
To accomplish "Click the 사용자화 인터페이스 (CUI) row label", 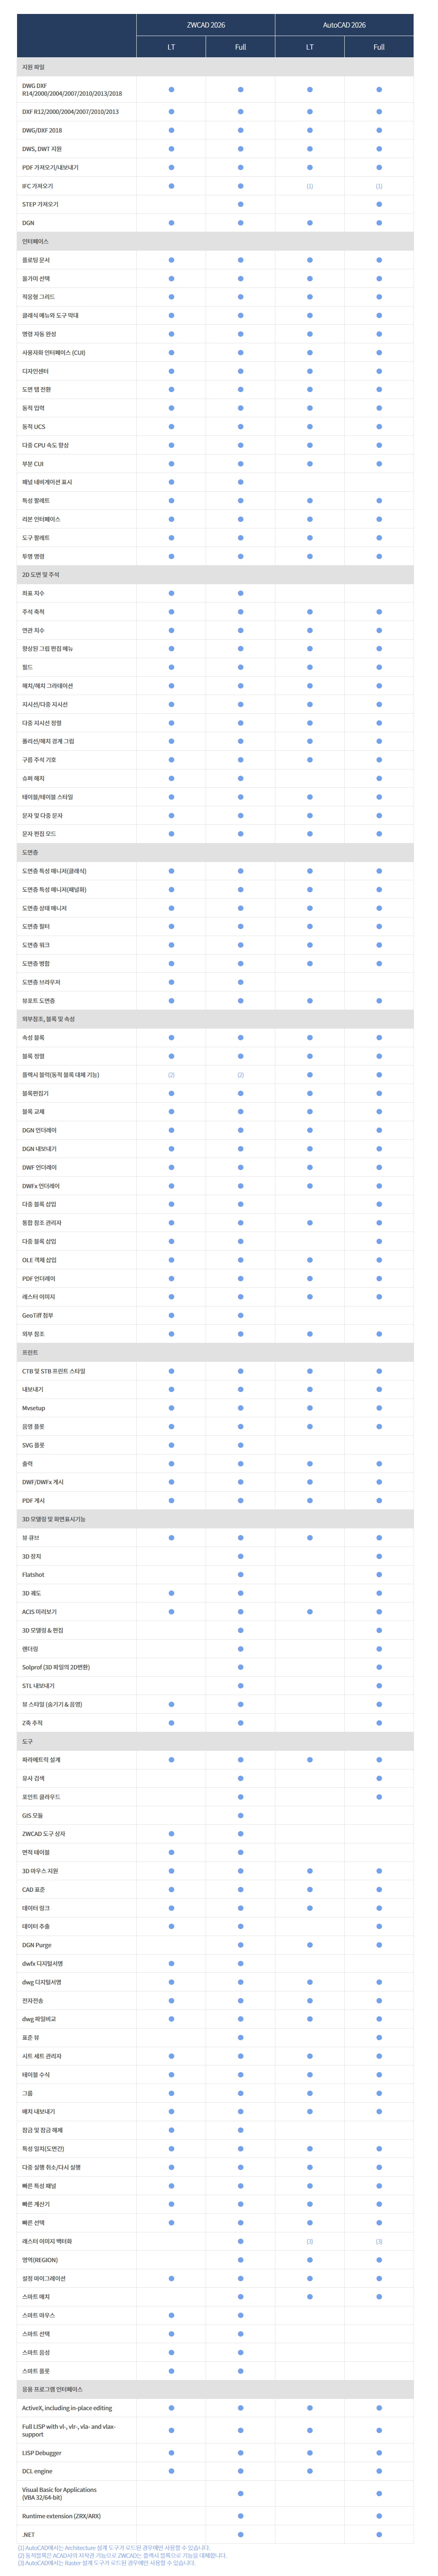I will coord(54,352).
